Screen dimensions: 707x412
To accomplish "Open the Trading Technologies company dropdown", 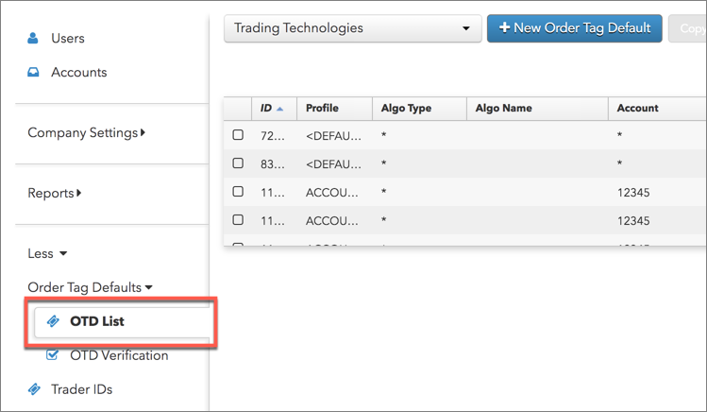I will [352, 28].
